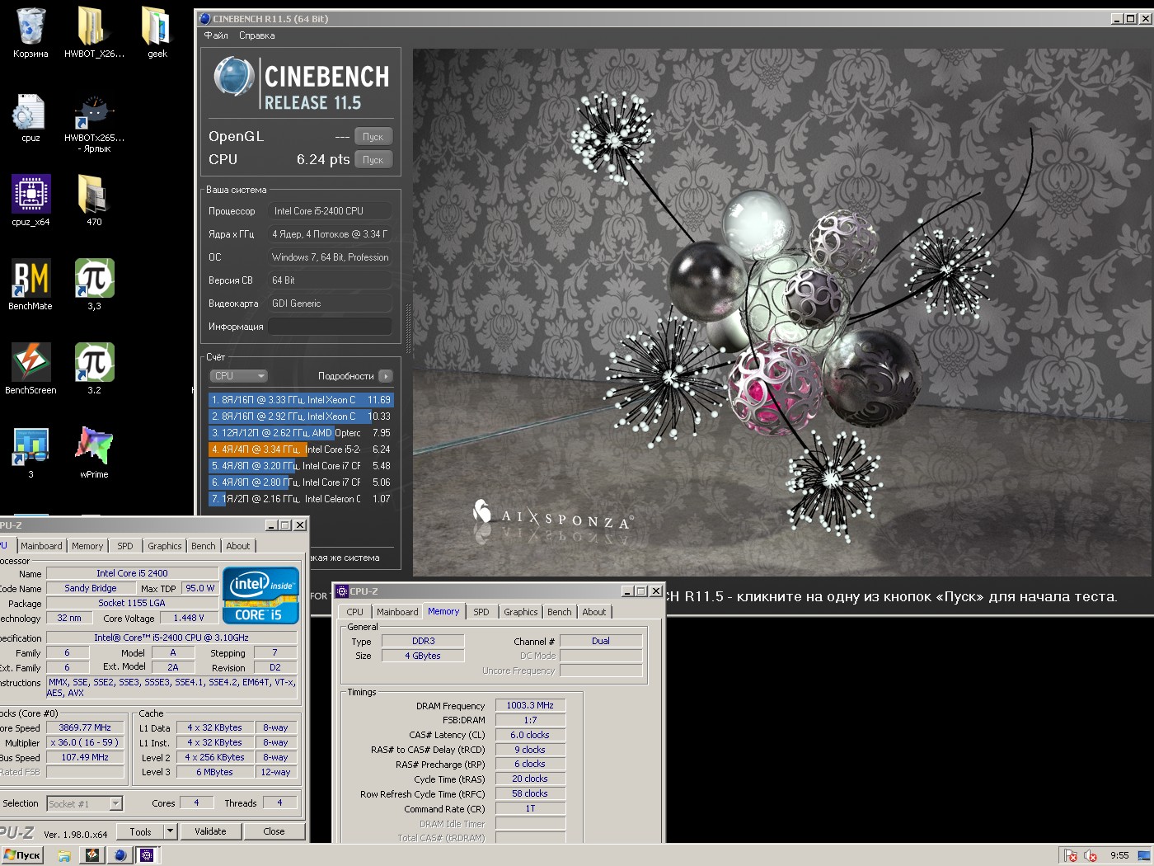1154x866 pixels.
Task: Switch to the BenchMate taskbar icon
Action: pyautogui.click(x=92, y=855)
